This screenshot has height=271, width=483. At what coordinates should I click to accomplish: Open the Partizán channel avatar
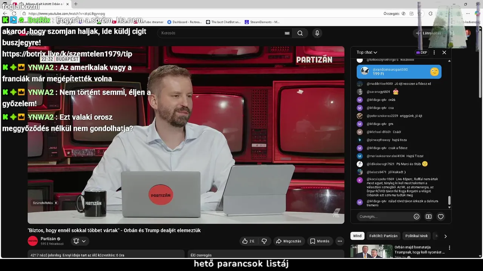click(x=33, y=241)
